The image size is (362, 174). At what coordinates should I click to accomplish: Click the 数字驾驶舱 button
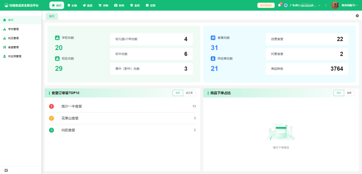point(266,5)
